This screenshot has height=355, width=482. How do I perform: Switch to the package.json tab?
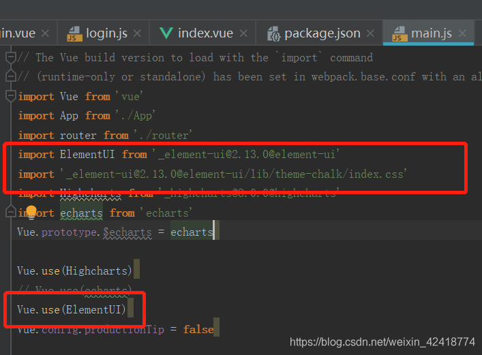click(x=320, y=33)
